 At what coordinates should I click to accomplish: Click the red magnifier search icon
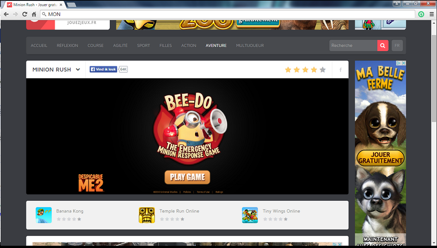[x=382, y=45]
